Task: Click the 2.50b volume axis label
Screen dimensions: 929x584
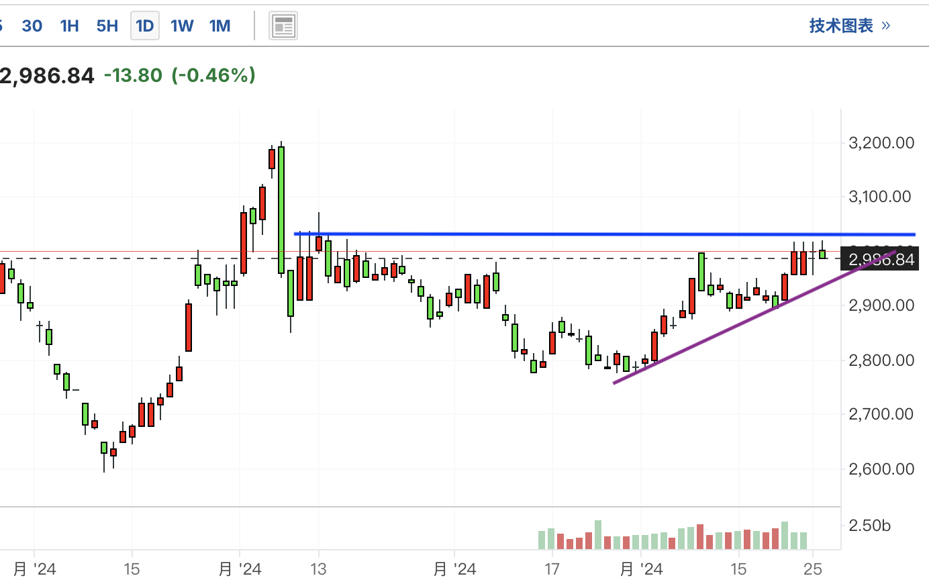Action: pyautogui.click(x=869, y=526)
